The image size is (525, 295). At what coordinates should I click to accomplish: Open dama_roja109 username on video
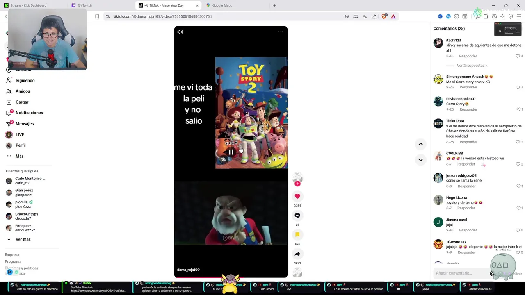pyautogui.click(x=188, y=270)
